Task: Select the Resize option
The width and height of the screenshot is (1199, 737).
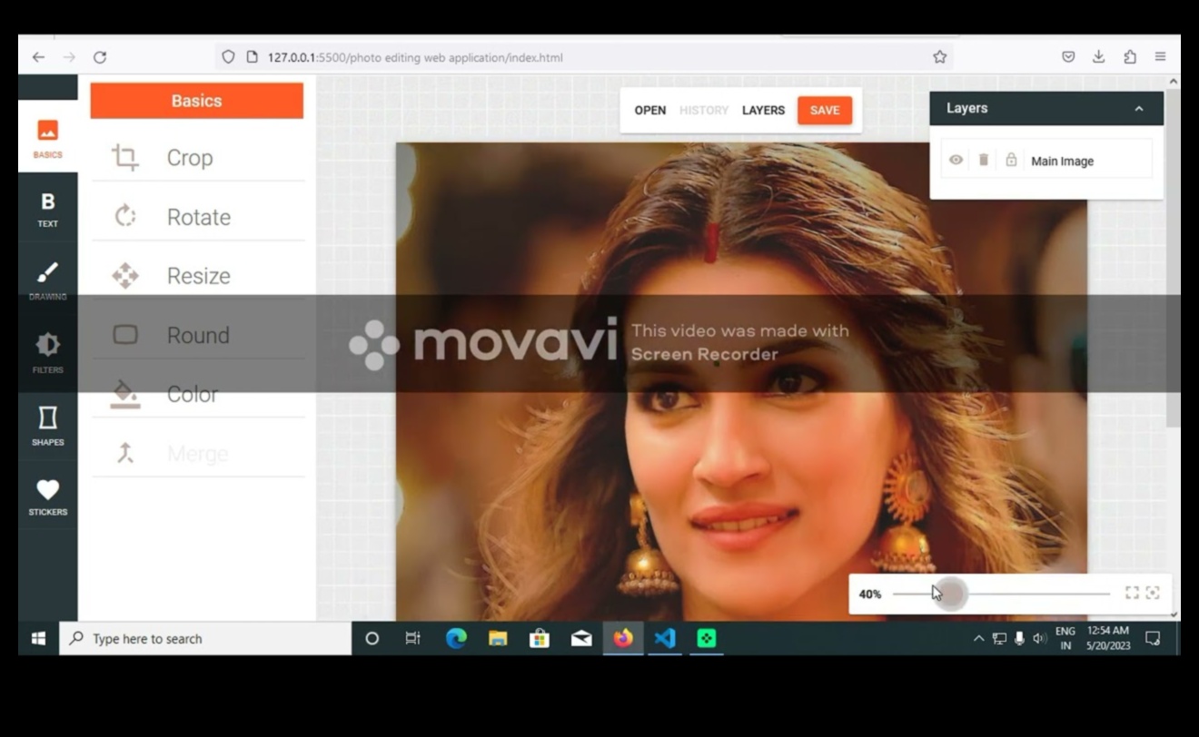Action: tap(197, 276)
